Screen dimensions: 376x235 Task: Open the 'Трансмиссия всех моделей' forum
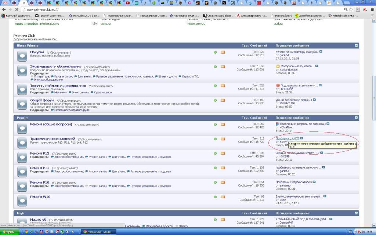pyautogui.click(x=53, y=139)
